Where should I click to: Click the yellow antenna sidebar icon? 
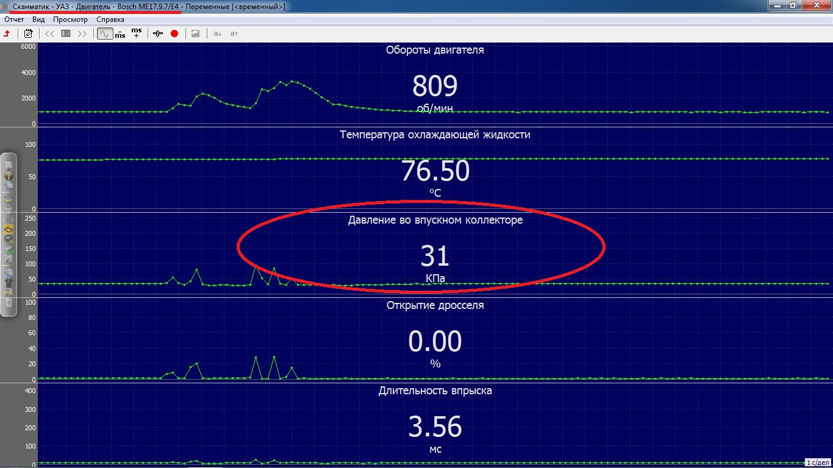click(9, 175)
